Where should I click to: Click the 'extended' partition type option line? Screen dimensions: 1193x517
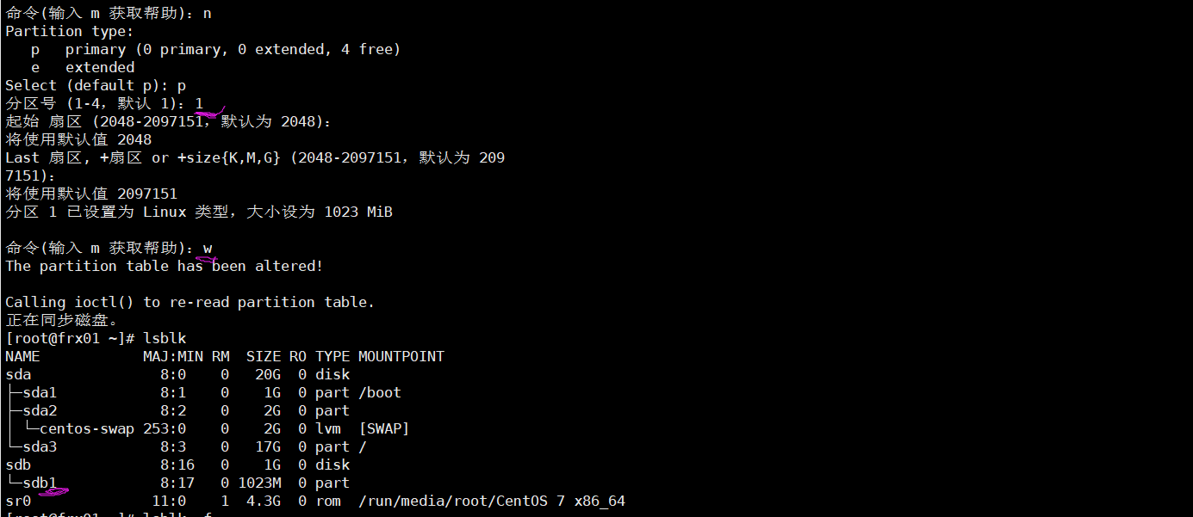[83, 67]
